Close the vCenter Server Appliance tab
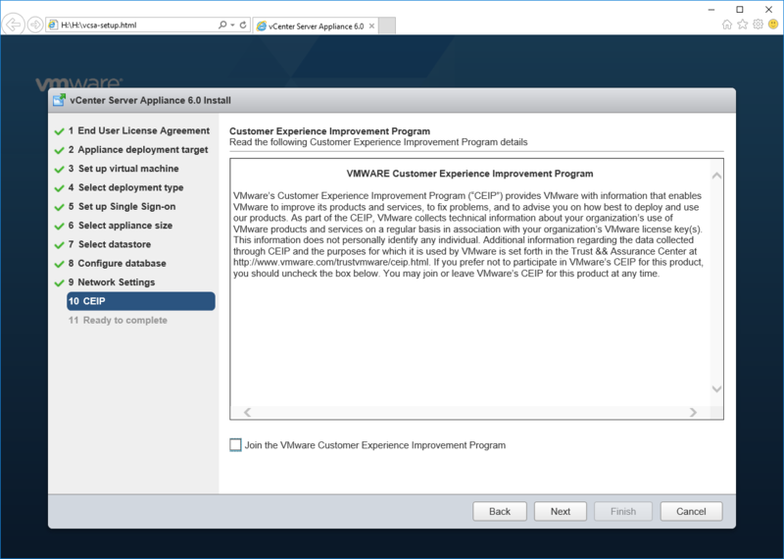The image size is (784, 559). coord(371,26)
